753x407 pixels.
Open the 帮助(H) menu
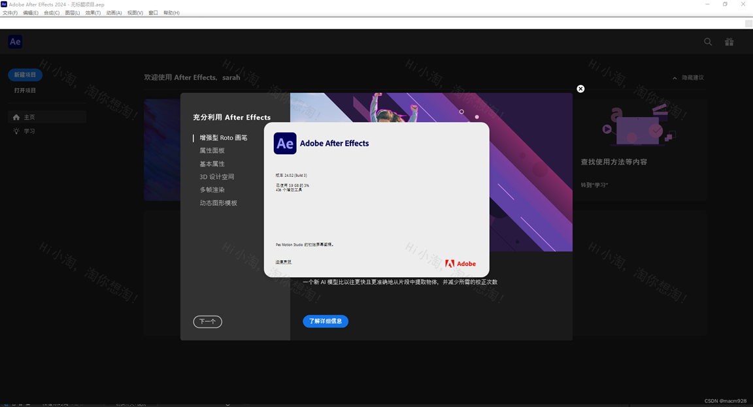pos(171,13)
